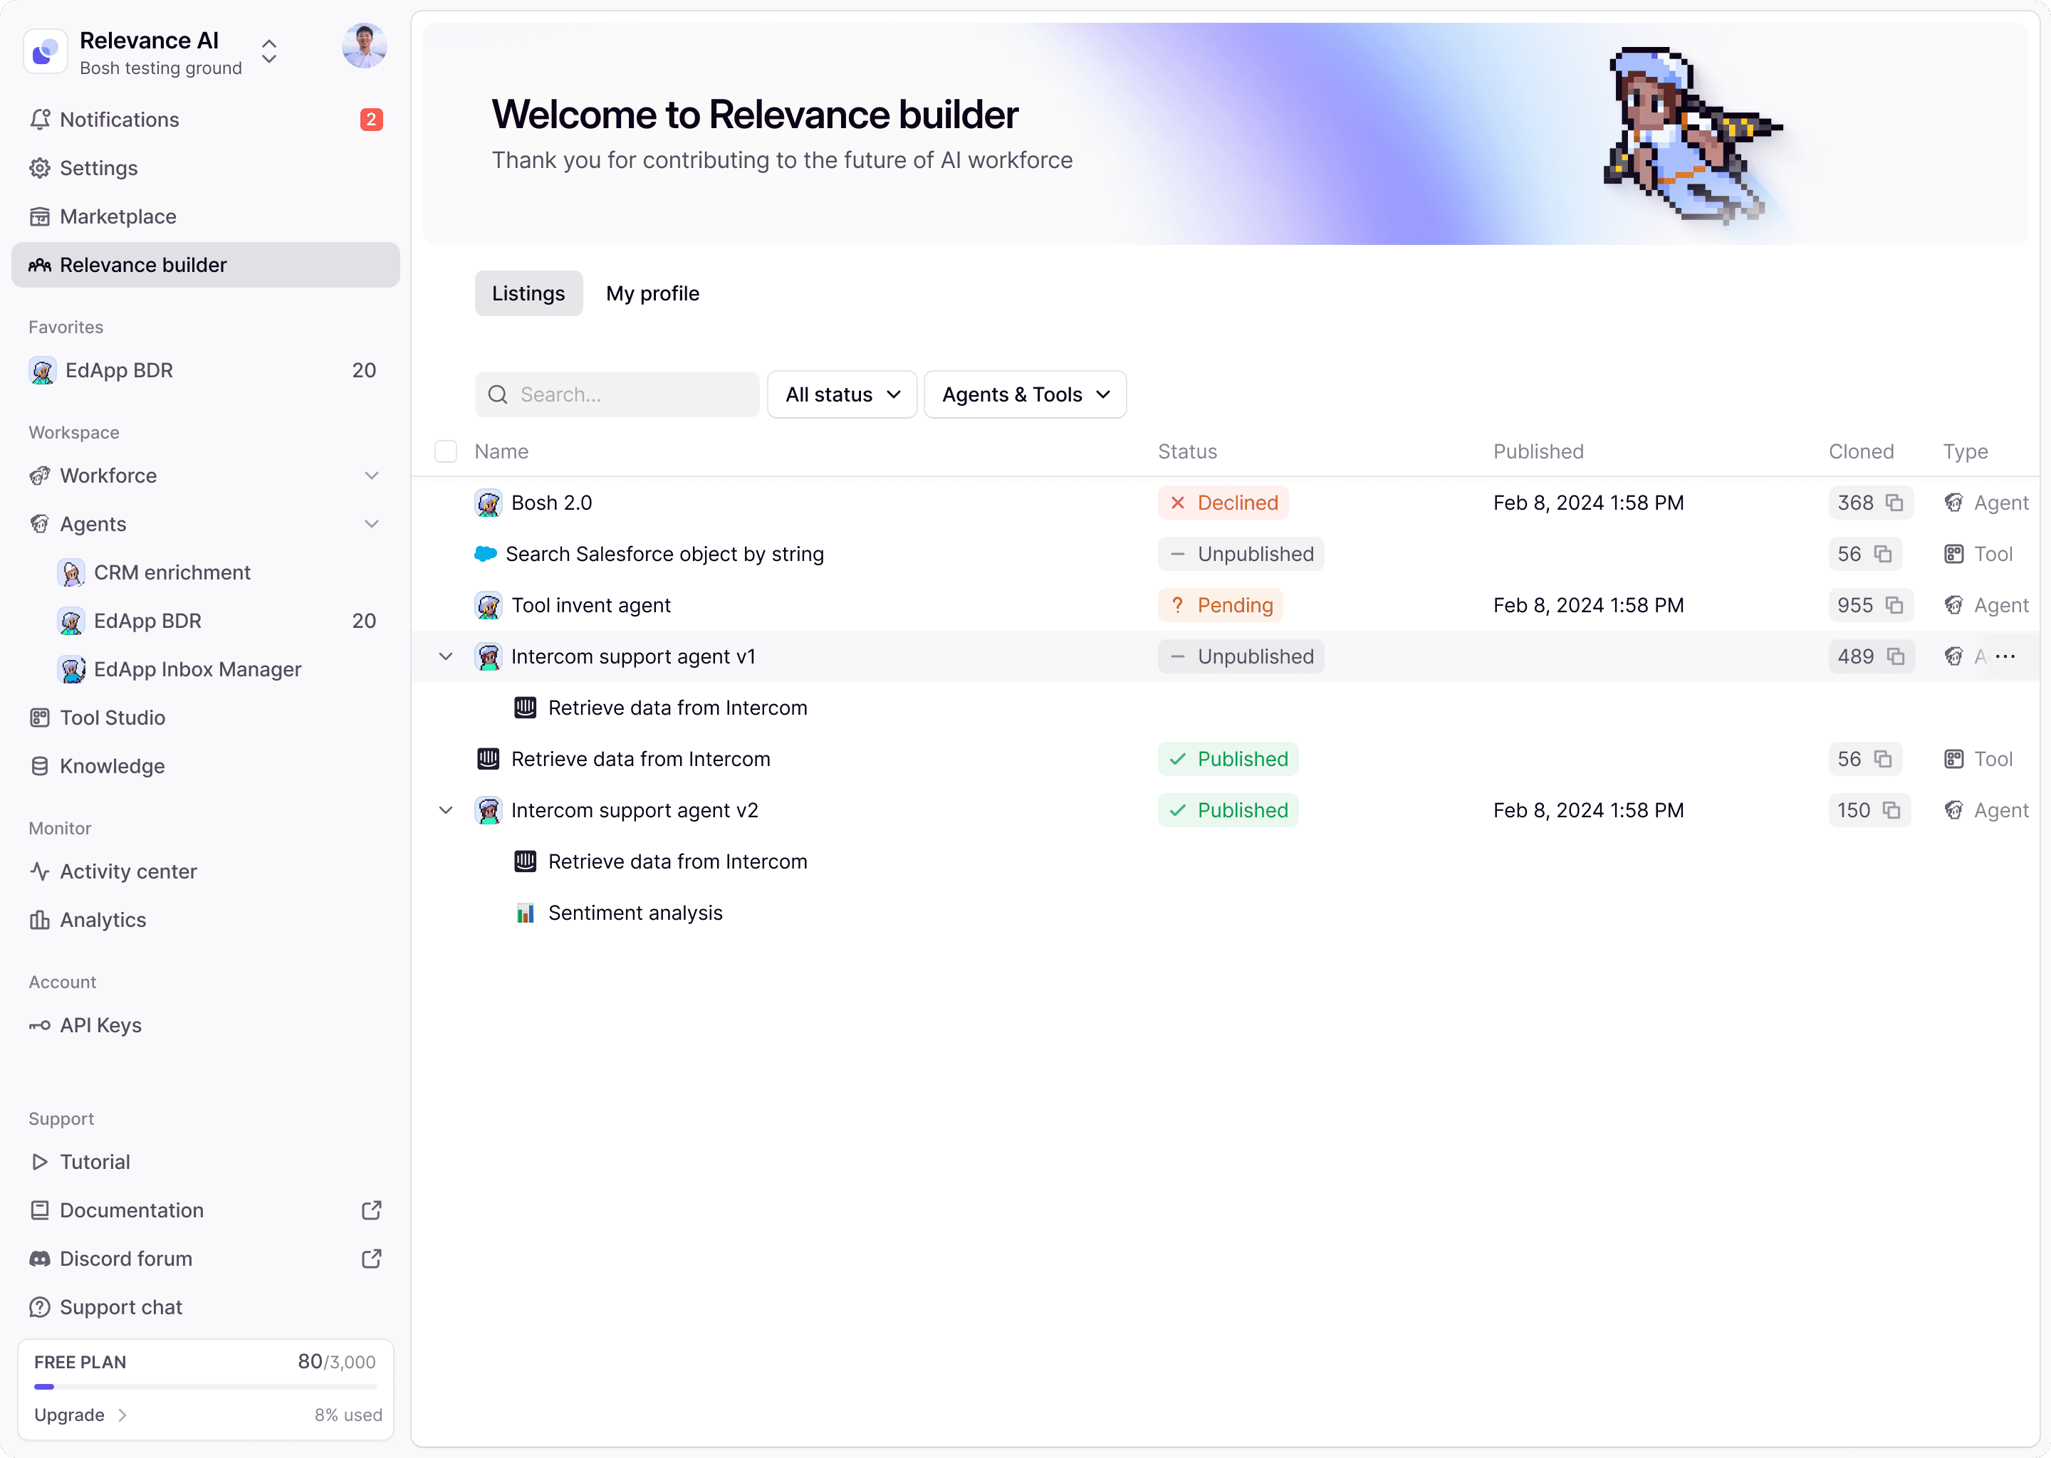Viewport: 2051px width, 1458px height.
Task: Click copy icon next to 368 clones
Action: click(1894, 503)
